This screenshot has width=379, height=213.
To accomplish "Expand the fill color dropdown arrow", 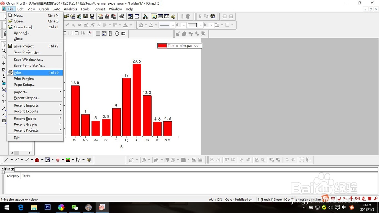I will pyautogui.click(x=146, y=25).
